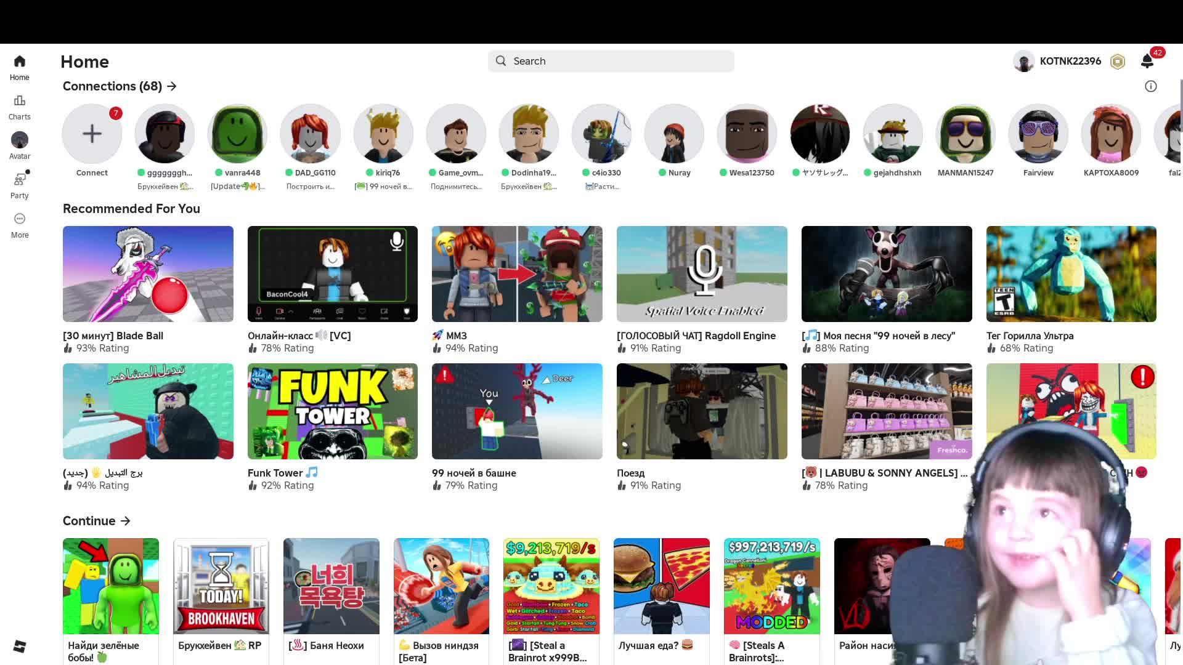This screenshot has height=665, width=1183.
Task: Open vanra448's connection avatar
Action: coord(237,134)
